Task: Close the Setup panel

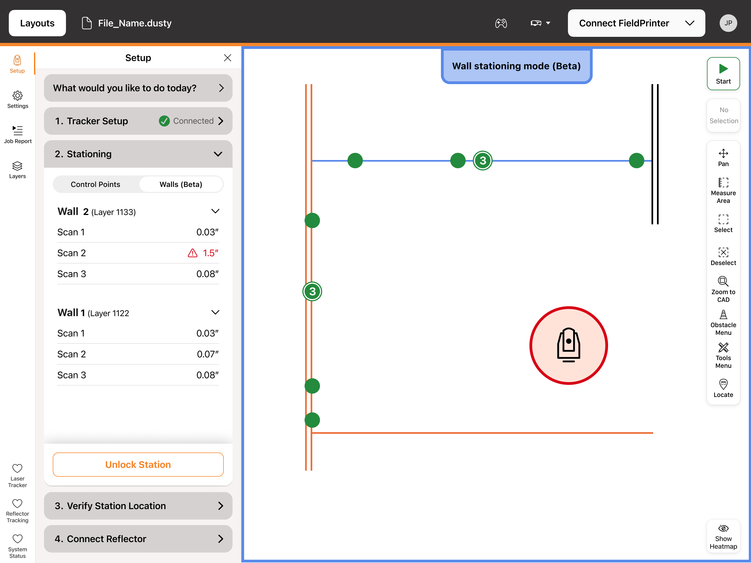Action: tap(228, 58)
